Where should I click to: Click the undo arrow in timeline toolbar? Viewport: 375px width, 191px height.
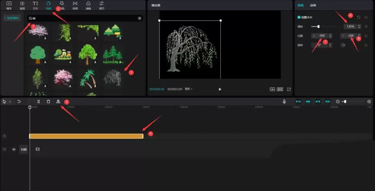pos(19,102)
